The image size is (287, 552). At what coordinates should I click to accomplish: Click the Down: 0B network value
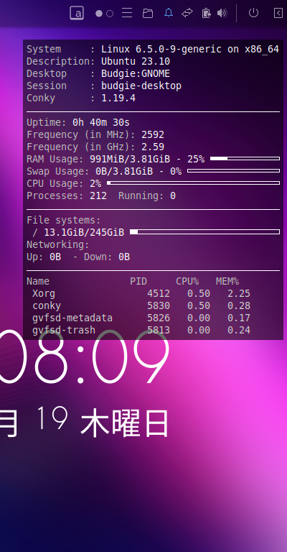[107, 257]
